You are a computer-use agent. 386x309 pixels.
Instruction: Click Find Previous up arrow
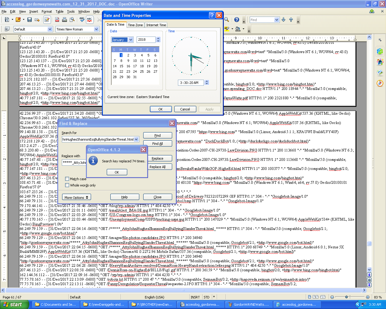[291, 20]
